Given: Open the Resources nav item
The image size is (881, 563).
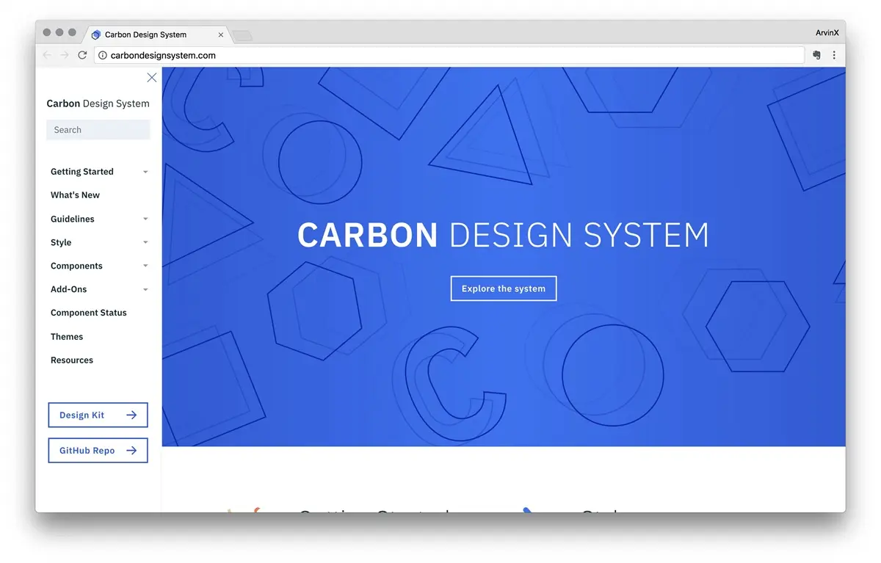Looking at the screenshot, I should click(72, 360).
